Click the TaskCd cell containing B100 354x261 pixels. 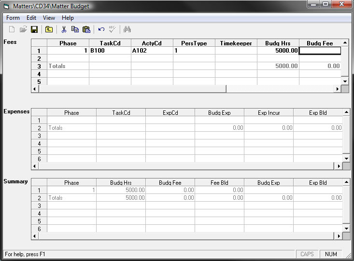tap(110, 51)
